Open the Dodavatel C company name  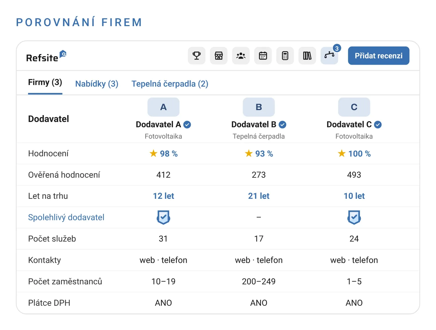349,124
